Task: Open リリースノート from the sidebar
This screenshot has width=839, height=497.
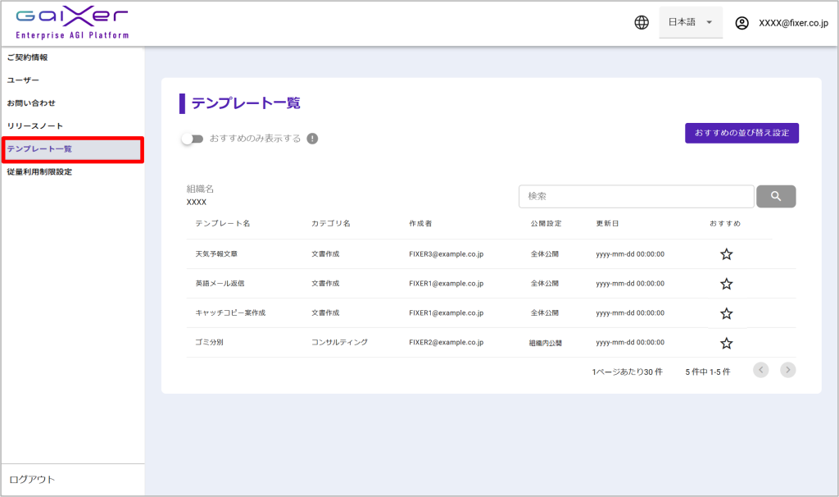Action: (34, 125)
